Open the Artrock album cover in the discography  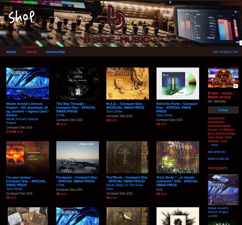point(223,190)
